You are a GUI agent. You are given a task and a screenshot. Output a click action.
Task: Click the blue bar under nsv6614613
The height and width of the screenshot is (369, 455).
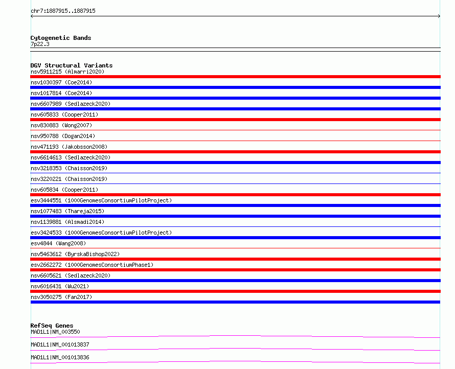click(235, 163)
